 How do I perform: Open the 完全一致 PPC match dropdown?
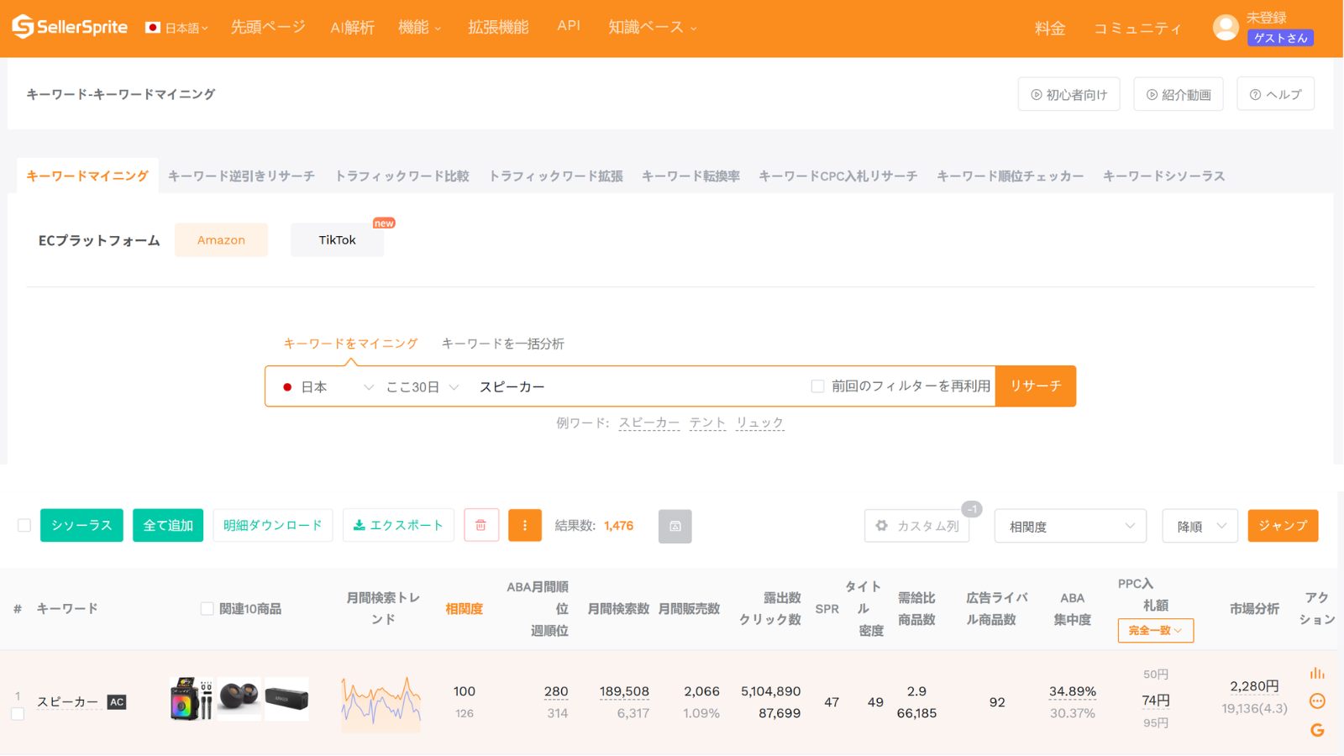[1156, 631]
